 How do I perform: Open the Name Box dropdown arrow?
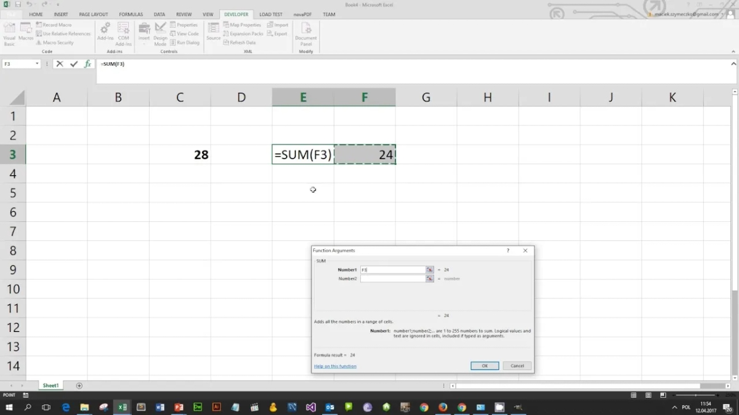click(x=37, y=64)
